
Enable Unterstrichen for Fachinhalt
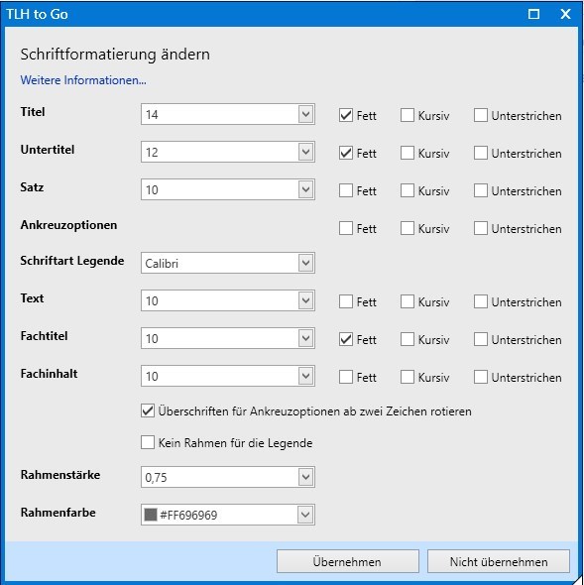tap(481, 377)
